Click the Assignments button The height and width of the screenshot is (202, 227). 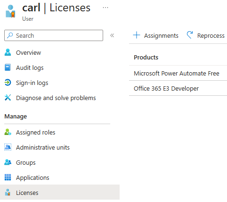(155, 35)
